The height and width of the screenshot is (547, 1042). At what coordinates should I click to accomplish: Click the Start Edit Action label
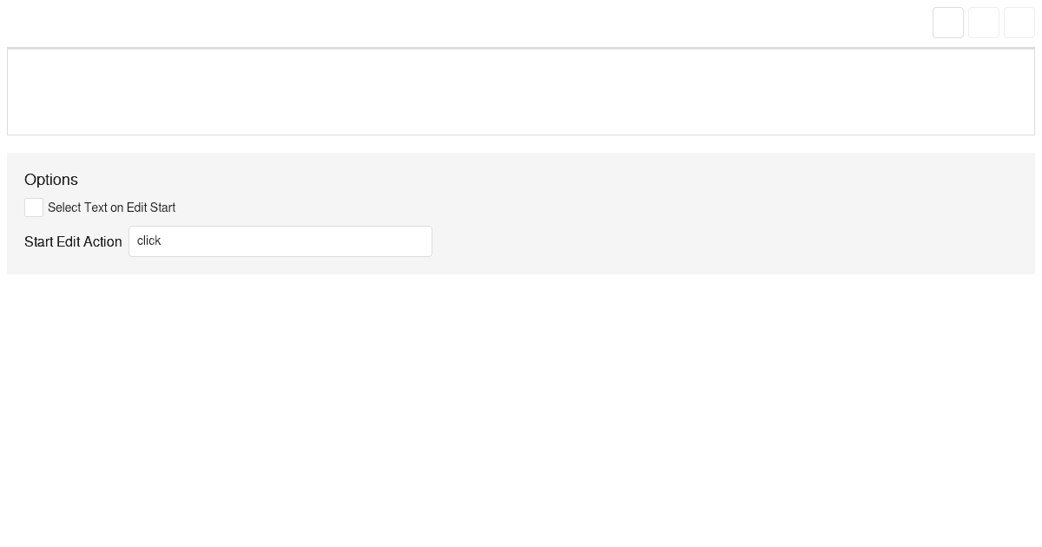[73, 241]
